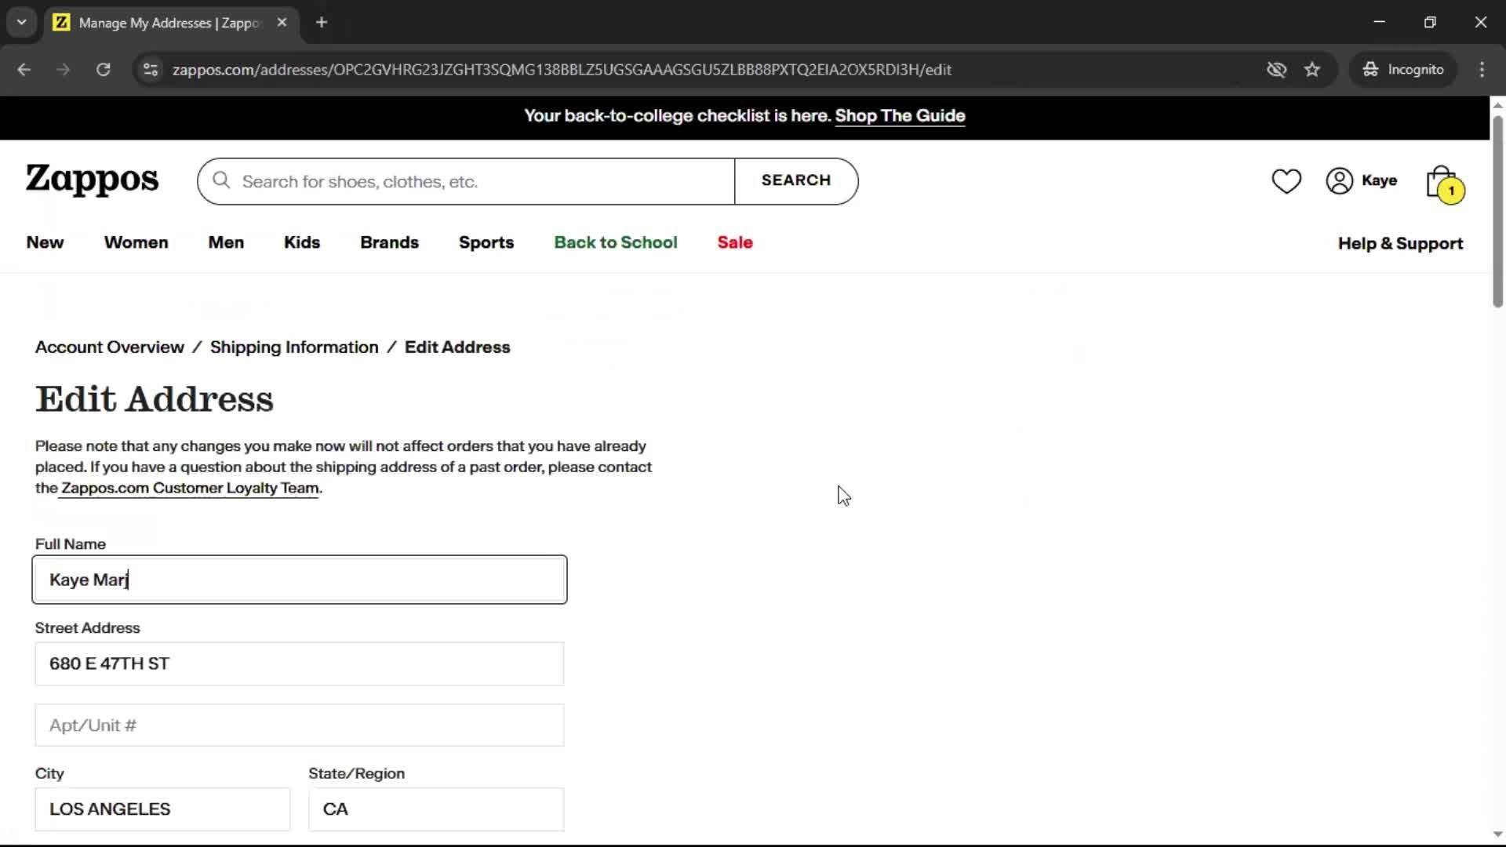Open the Sale section
This screenshot has width=1506, height=847.
735,243
